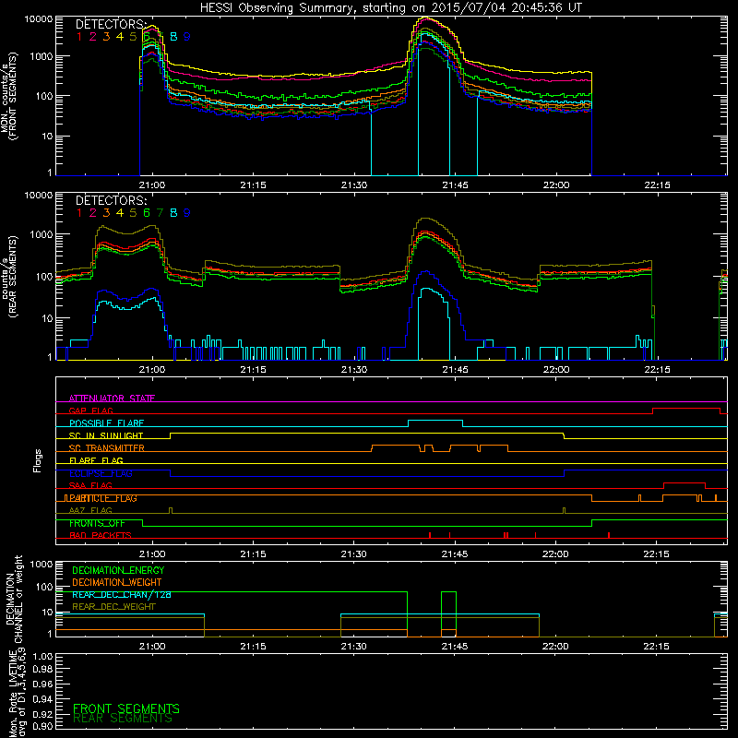Click the REAR SEGMENTS y-axis label of second plot

(x=13, y=276)
